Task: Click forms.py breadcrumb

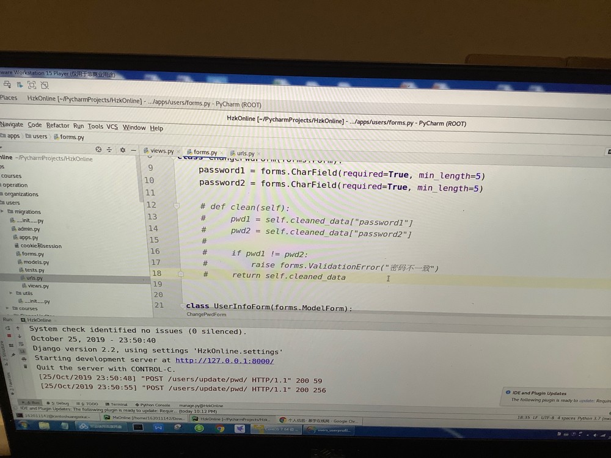Action: click(69, 137)
